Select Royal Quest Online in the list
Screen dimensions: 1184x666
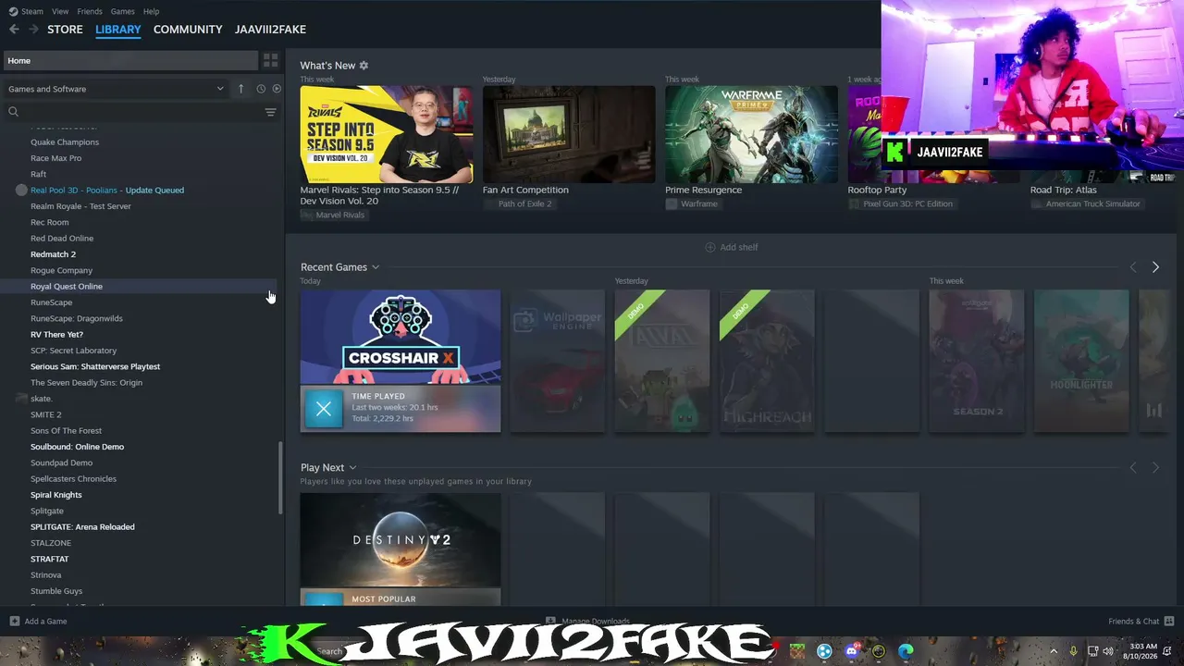pyautogui.click(x=67, y=287)
